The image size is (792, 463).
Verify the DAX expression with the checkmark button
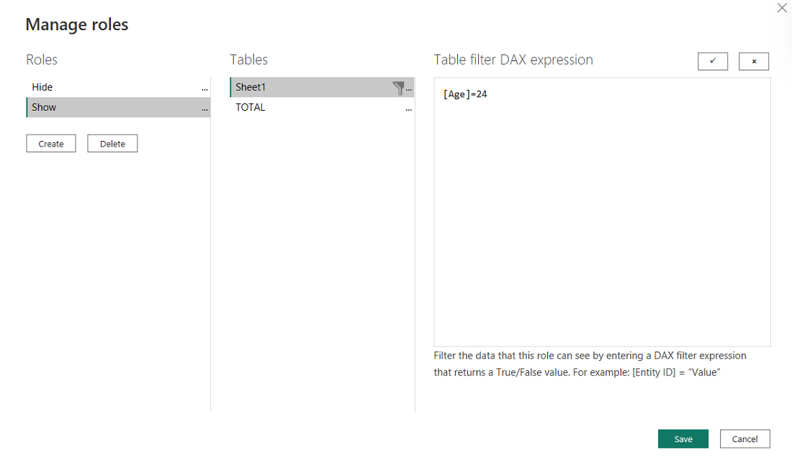pos(713,61)
